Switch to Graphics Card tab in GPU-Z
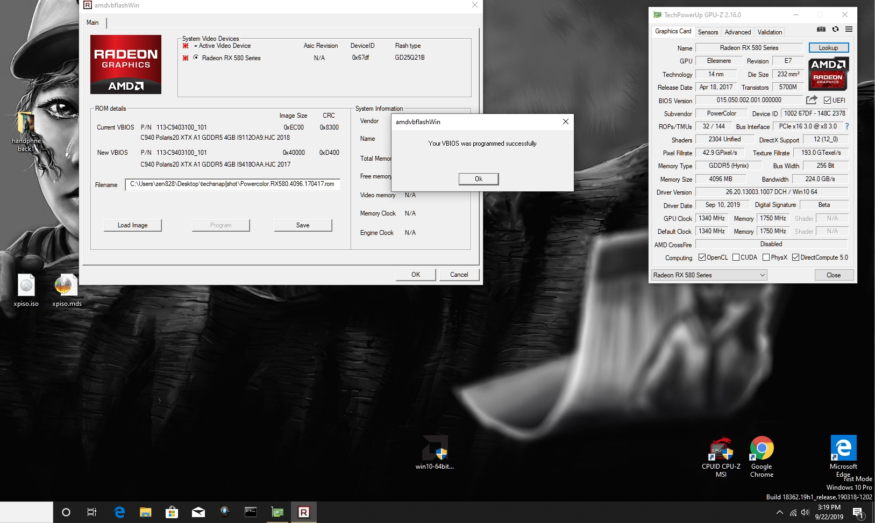Screen dimensions: 875x523 point(673,31)
